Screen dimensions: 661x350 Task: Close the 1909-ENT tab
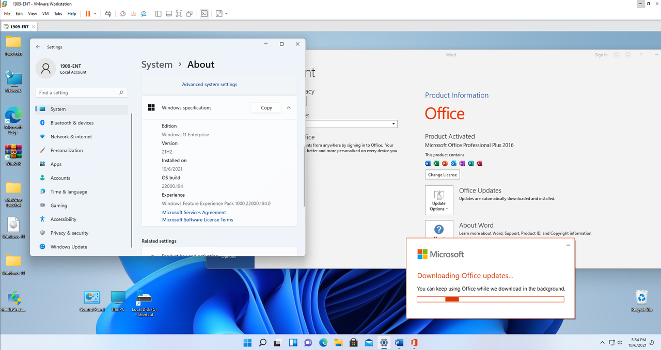click(x=33, y=26)
